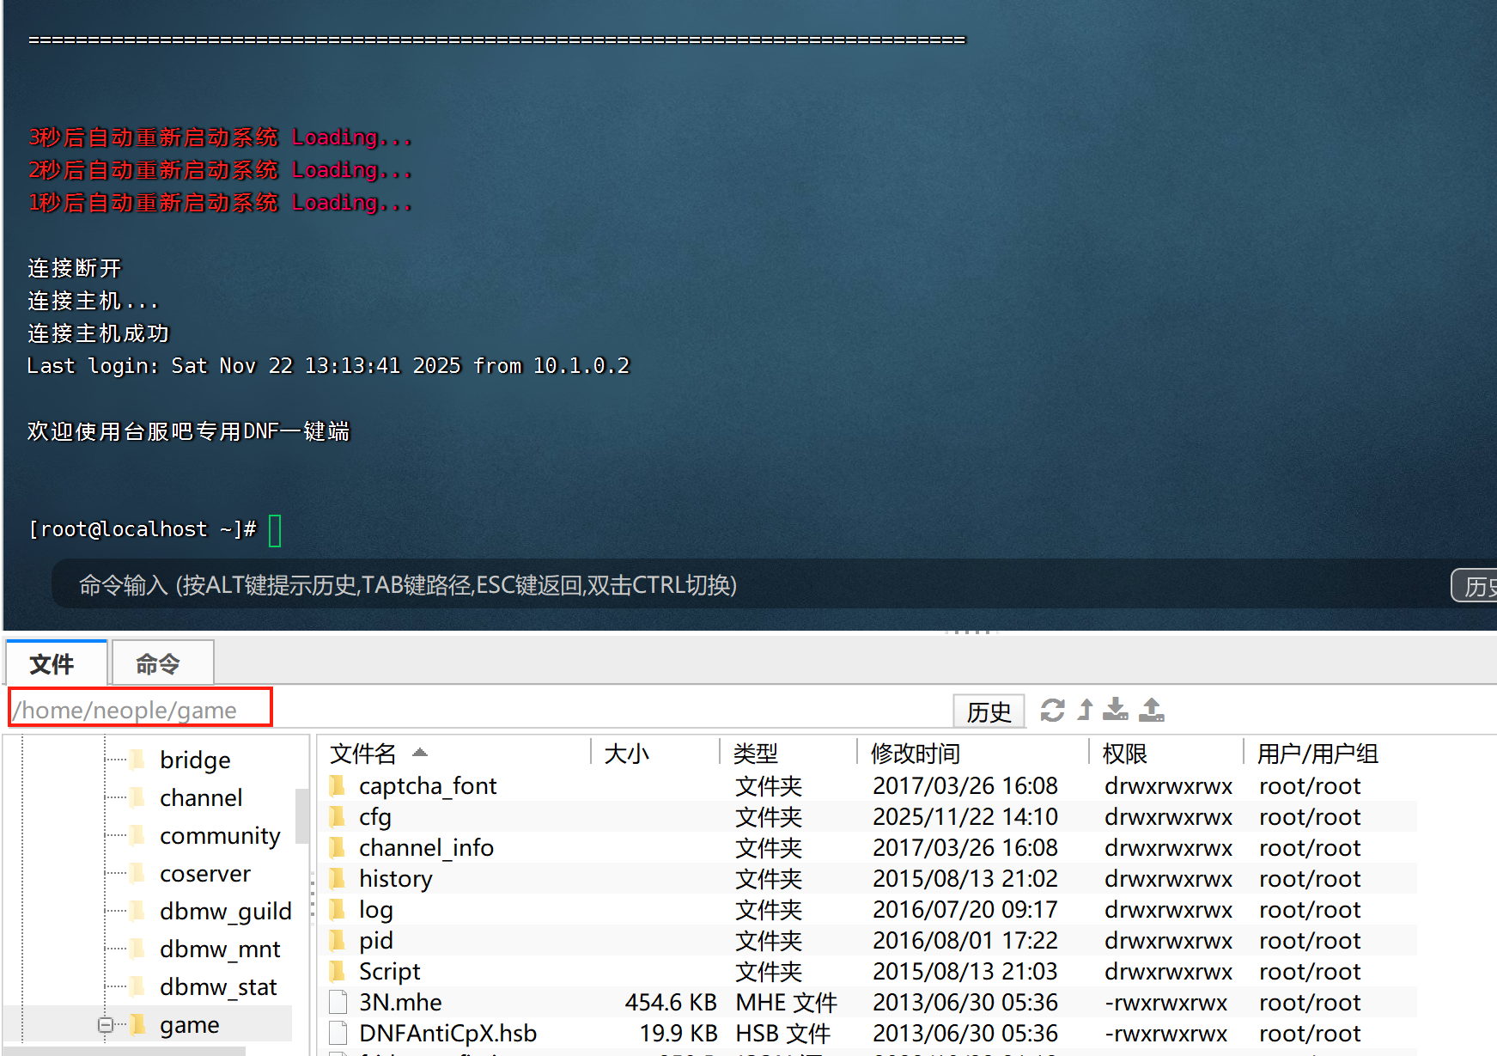Click the download icon in file toolbar
Screen dimensions: 1497x1056
tap(1116, 710)
